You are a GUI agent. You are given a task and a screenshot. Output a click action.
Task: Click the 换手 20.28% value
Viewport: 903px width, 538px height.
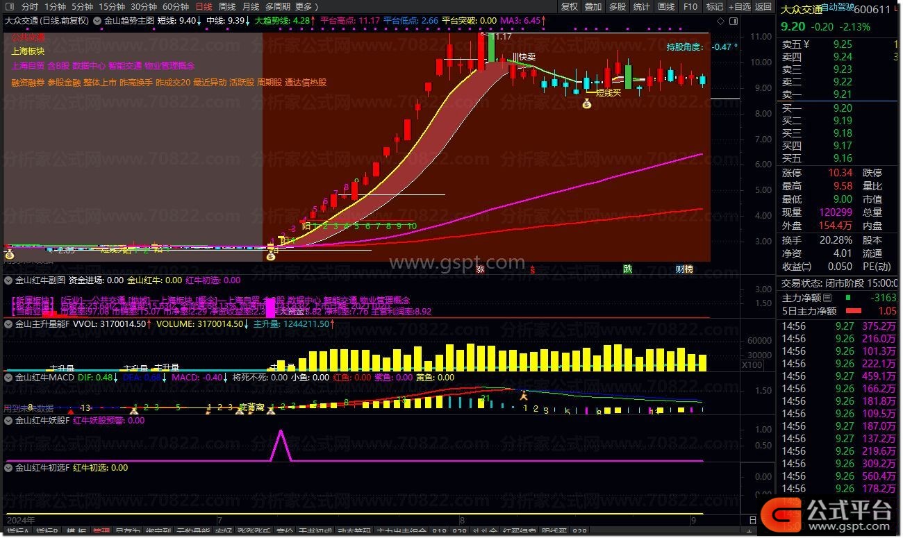[x=837, y=239]
